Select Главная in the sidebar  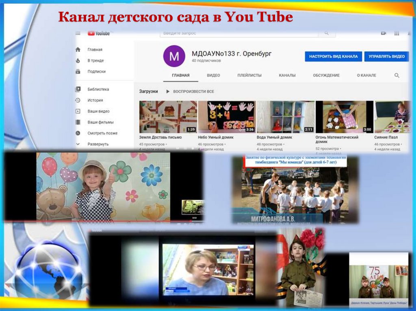pos(95,49)
